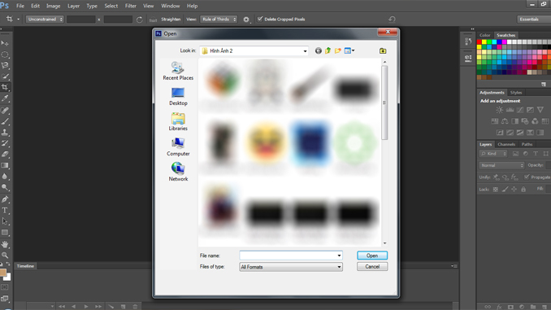551x310 pixels.
Task: Select the Brush tool
Action: click(x=5, y=121)
